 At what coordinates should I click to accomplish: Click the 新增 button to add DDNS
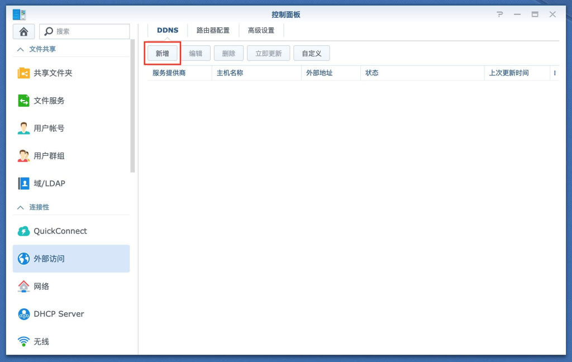click(162, 53)
